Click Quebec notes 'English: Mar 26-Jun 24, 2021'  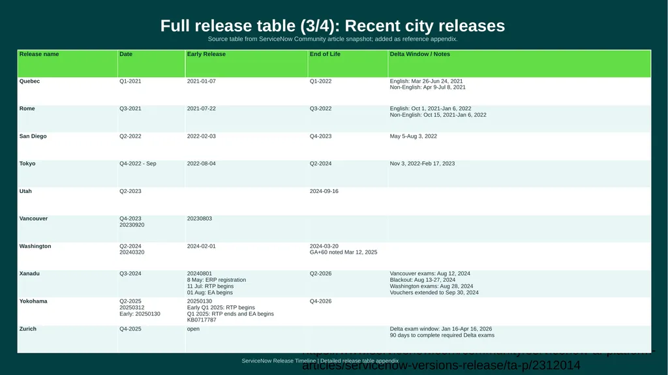[x=426, y=81]
